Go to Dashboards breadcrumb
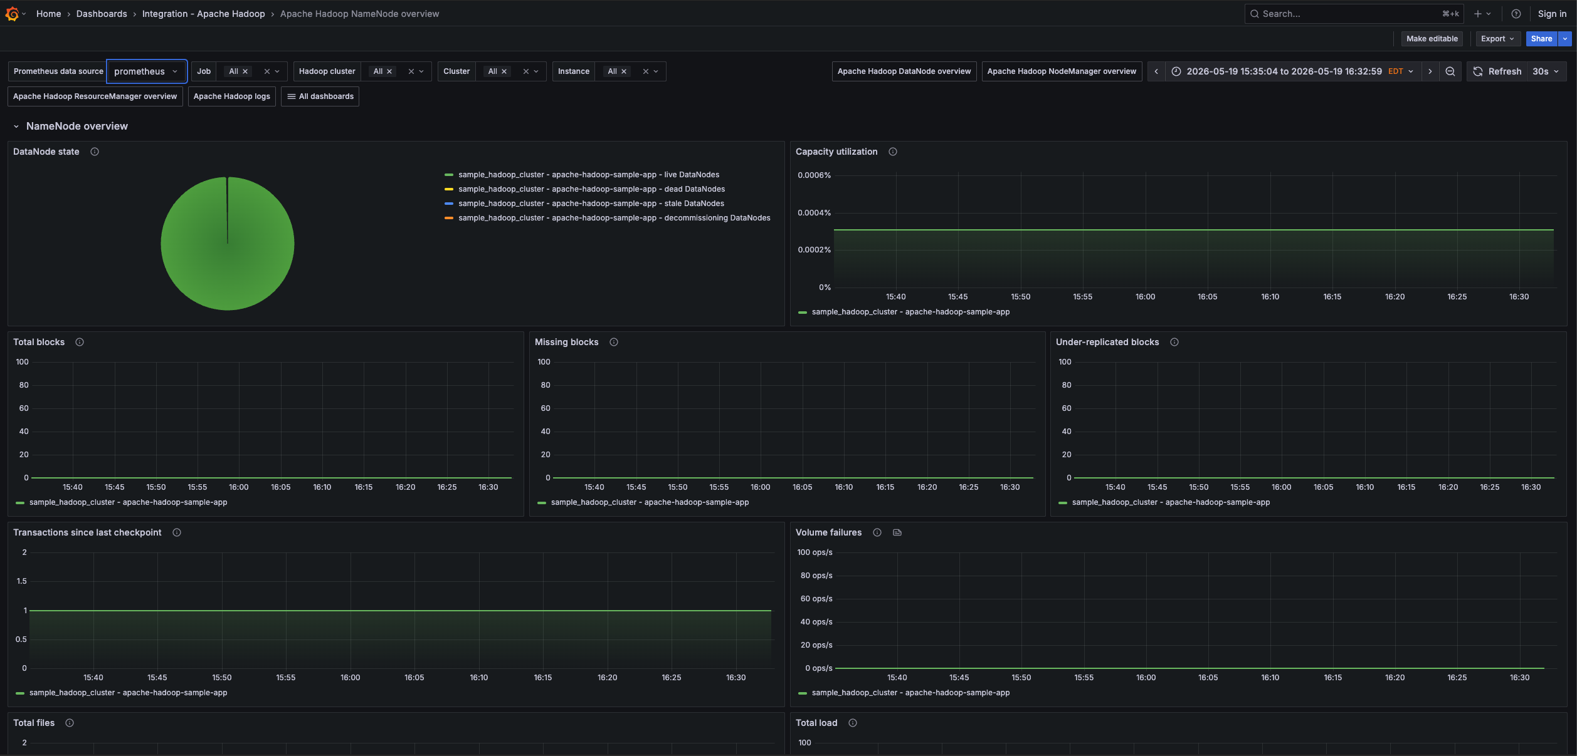This screenshot has height=756, width=1577. (x=102, y=14)
